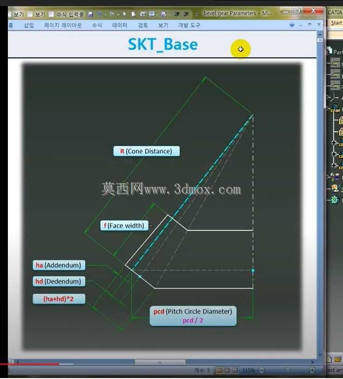Switch to Page Layout view icon in status bar
The height and width of the screenshot is (379, 343).
click(x=227, y=370)
